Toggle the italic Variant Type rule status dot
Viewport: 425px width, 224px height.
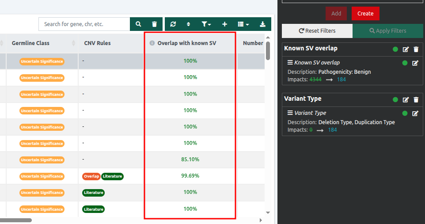coord(405,114)
